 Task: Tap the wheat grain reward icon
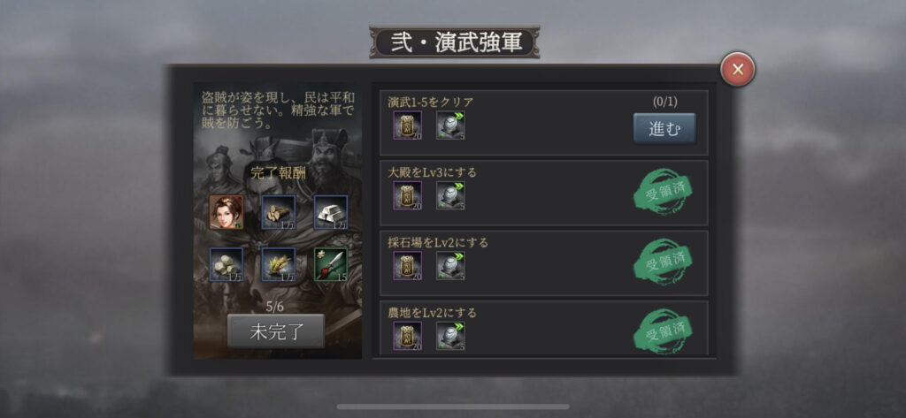coord(279,264)
